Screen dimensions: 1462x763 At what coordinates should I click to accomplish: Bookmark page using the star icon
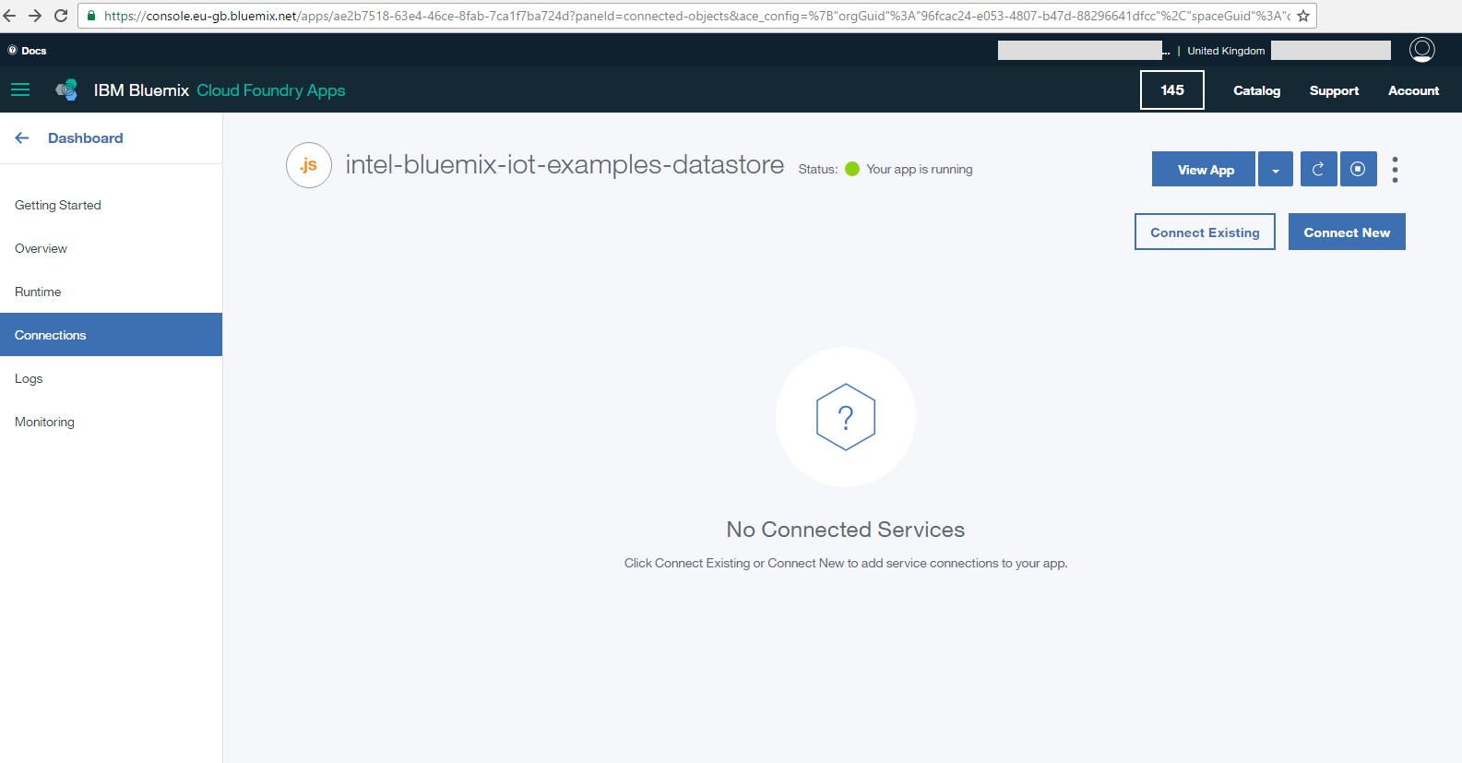(1303, 16)
